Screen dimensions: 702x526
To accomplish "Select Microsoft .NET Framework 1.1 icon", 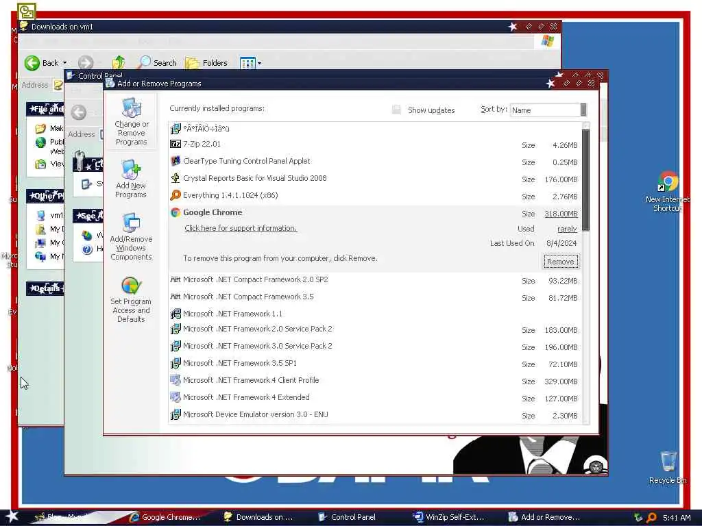I will coord(175,314).
